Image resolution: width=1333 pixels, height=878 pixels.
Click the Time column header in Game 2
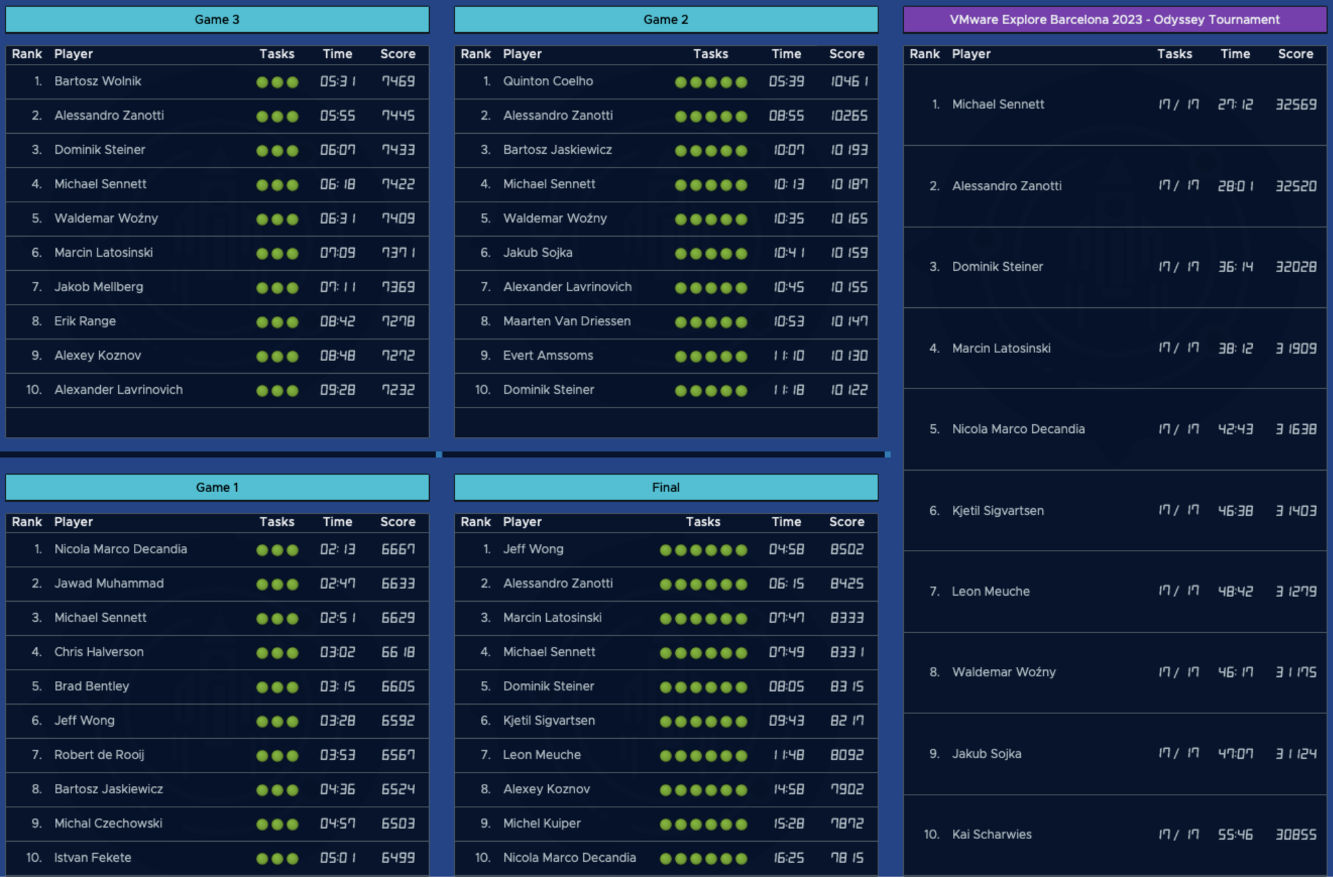(x=786, y=54)
